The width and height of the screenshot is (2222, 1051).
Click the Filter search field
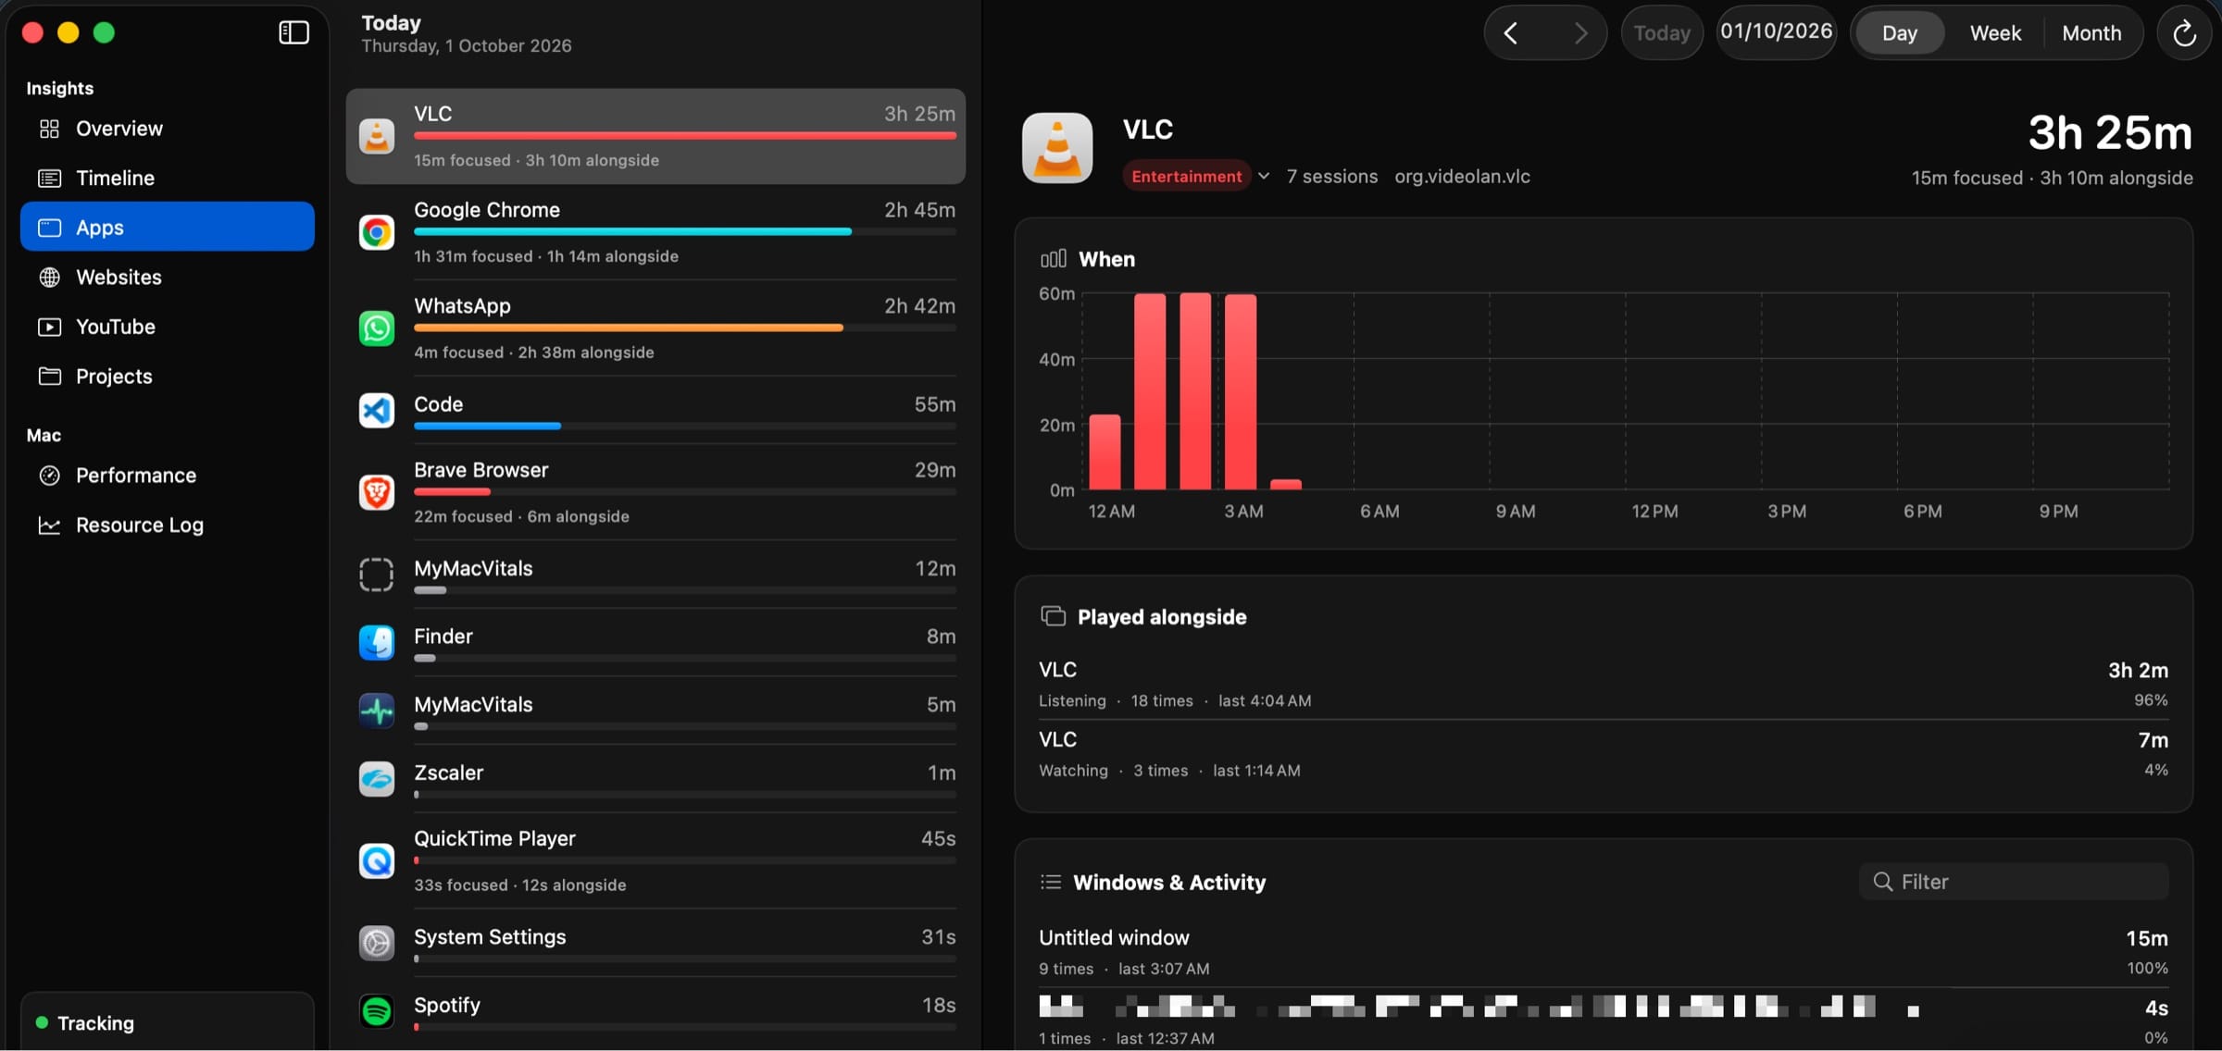click(2014, 882)
